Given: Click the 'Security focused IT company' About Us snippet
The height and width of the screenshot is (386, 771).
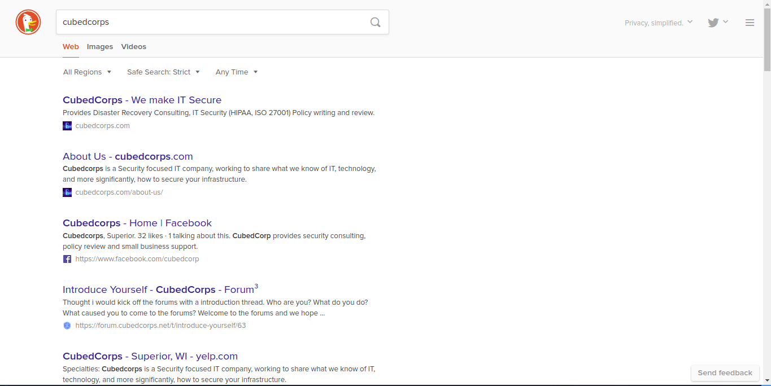Looking at the screenshot, I should click(219, 174).
